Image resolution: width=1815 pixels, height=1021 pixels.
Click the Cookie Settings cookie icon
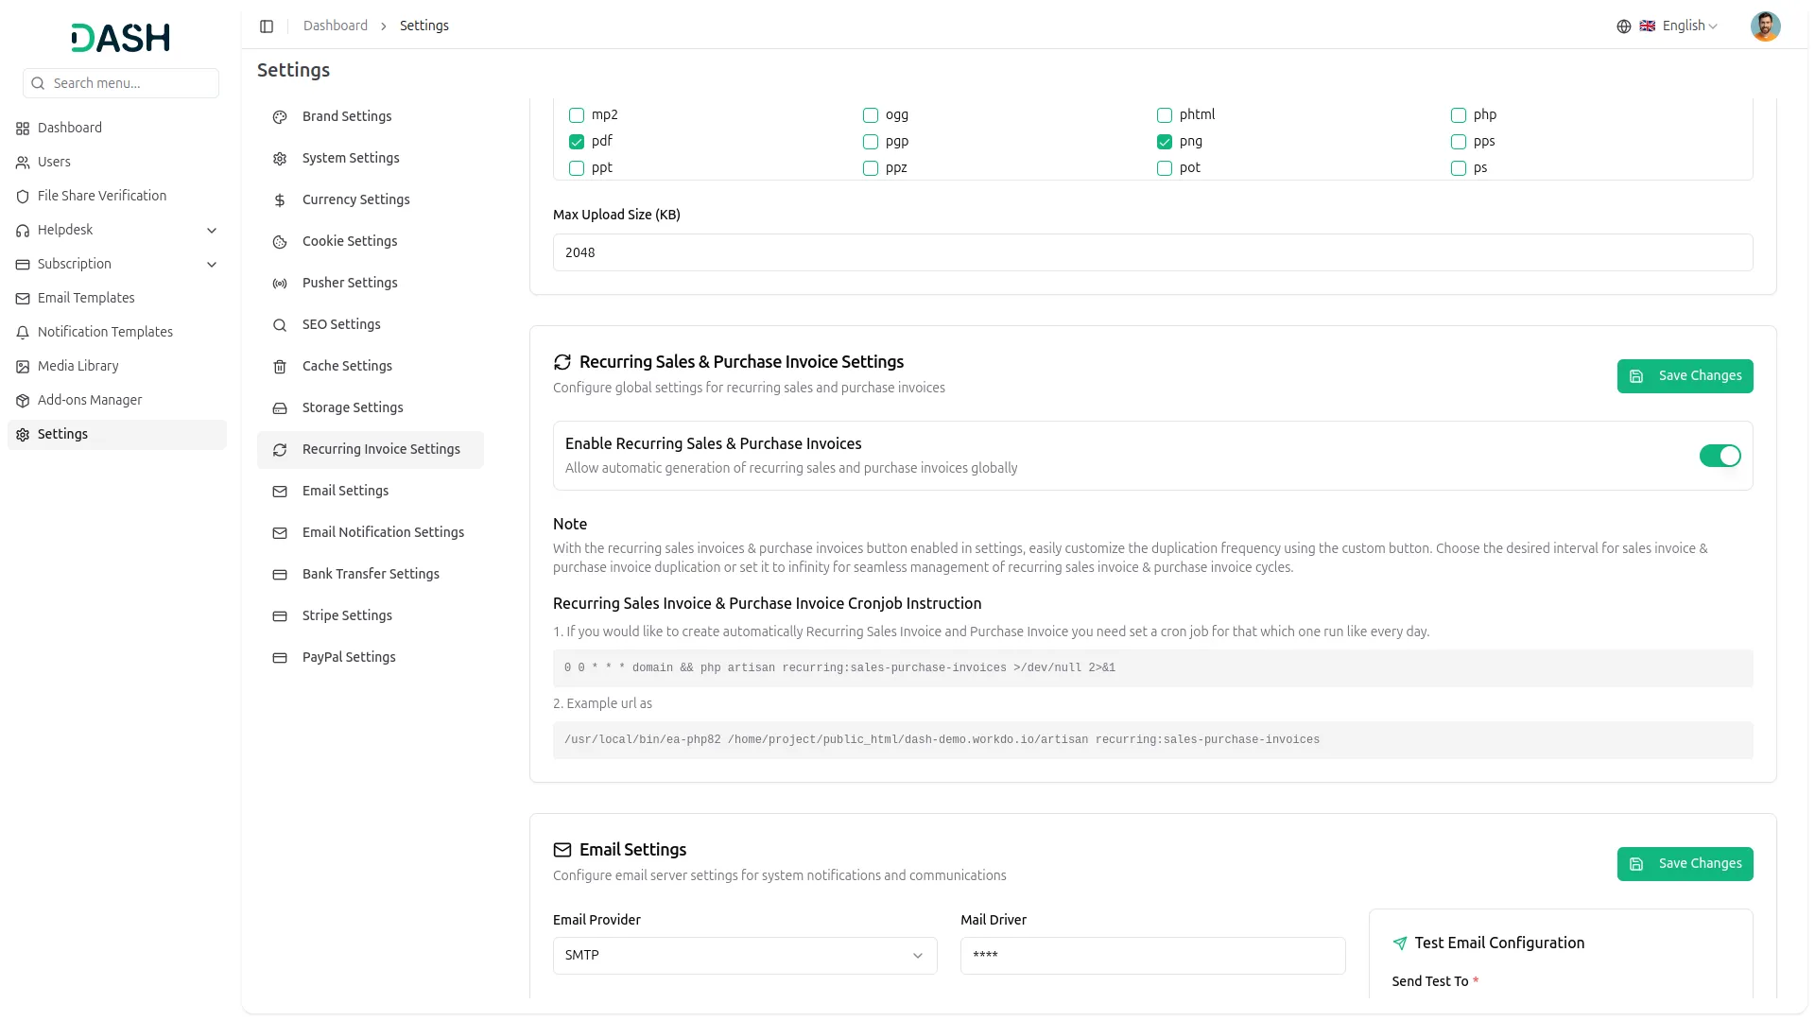280,242
